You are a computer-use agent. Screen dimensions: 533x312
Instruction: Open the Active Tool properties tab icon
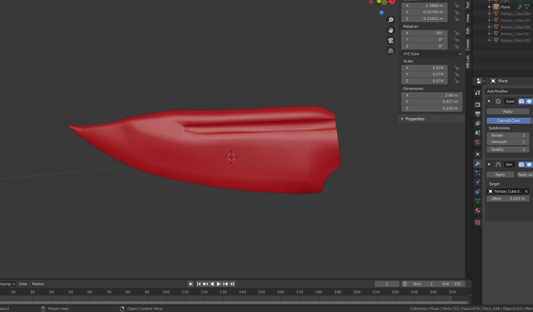[x=478, y=92]
